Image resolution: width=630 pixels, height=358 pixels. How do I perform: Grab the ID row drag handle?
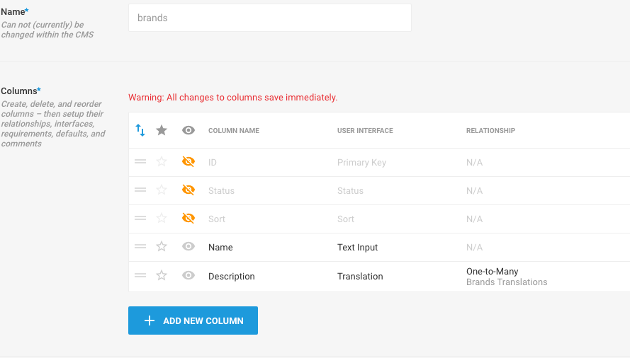click(x=140, y=162)
